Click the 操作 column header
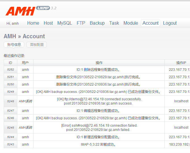 tap(99, 63)
